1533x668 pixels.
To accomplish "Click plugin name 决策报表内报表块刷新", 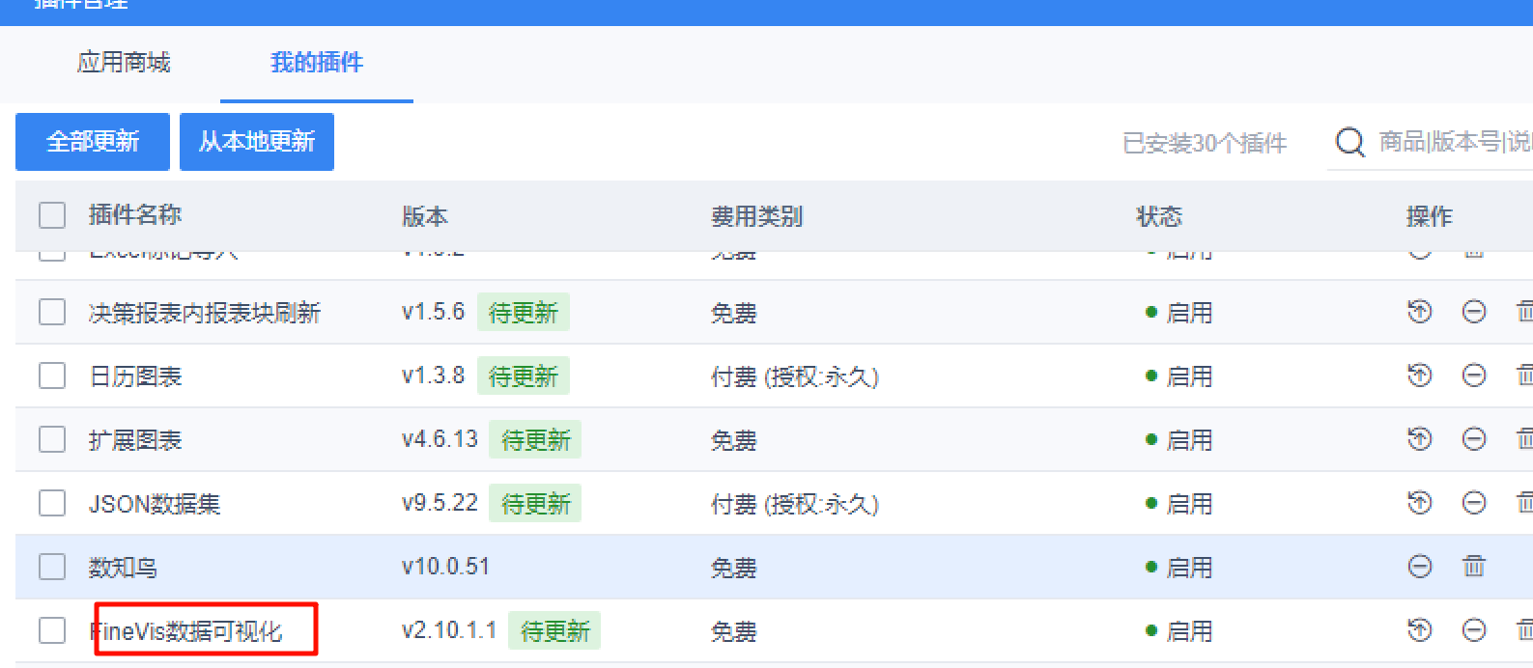I will click(205, 313).
